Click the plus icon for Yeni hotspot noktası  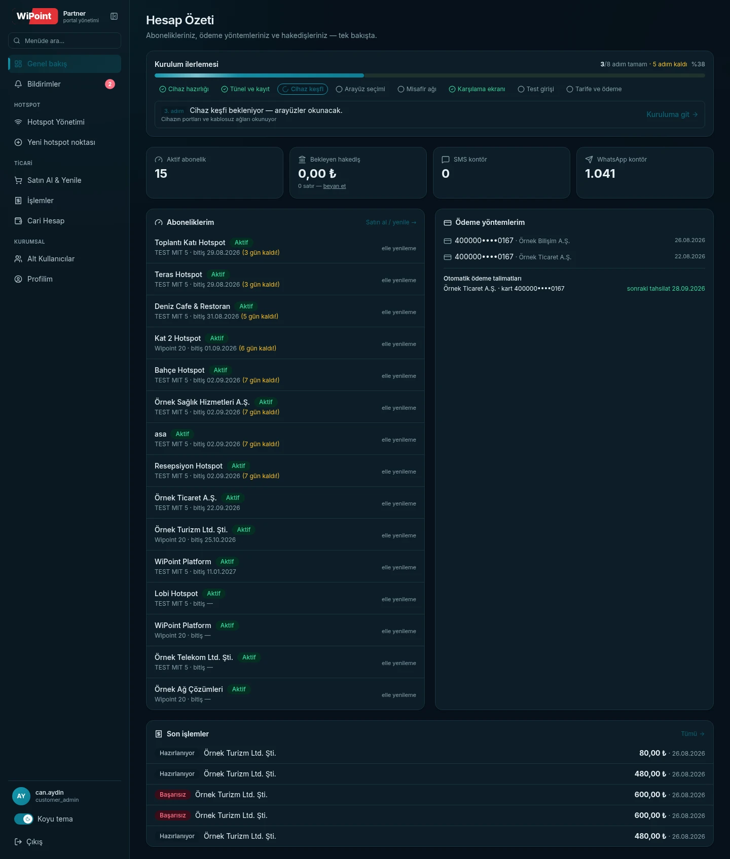18,142
